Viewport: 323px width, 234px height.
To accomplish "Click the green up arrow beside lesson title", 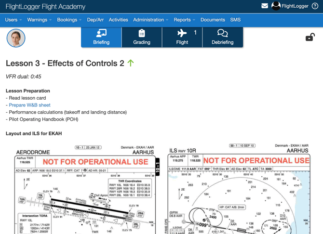I will pyautogui.click(x=131, y=63).
